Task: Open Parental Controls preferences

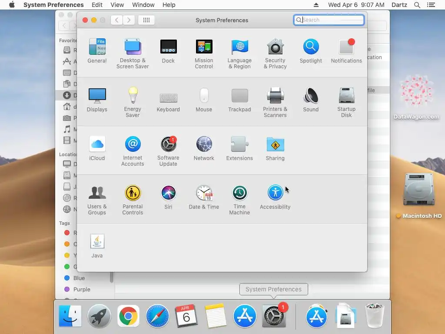Action: [133, 200]
